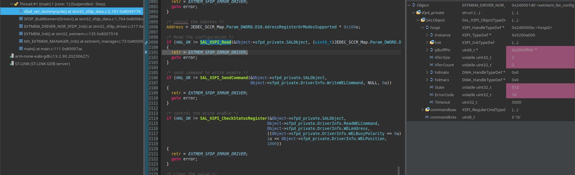Click the stack frame icon beside main()
This screenshot has width=575, height=175.
click(x=21, y=48)
